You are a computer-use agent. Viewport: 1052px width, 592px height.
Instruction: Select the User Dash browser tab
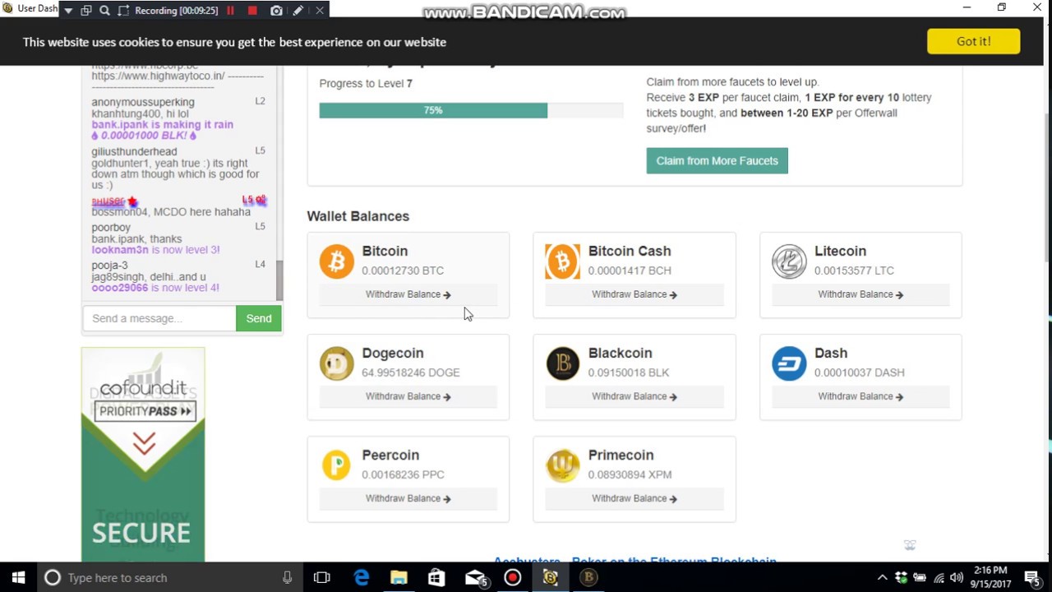click(x=30, y=9)
